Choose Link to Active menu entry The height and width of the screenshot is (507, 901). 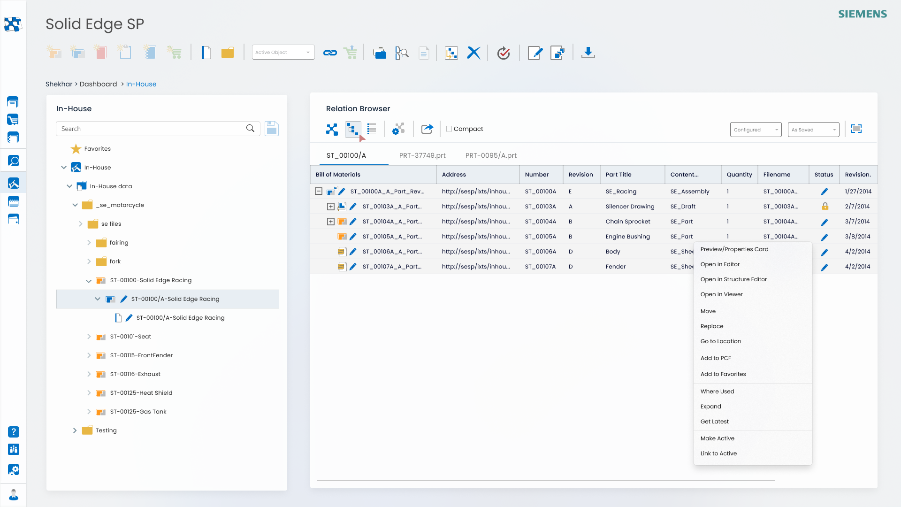[718, 453]
